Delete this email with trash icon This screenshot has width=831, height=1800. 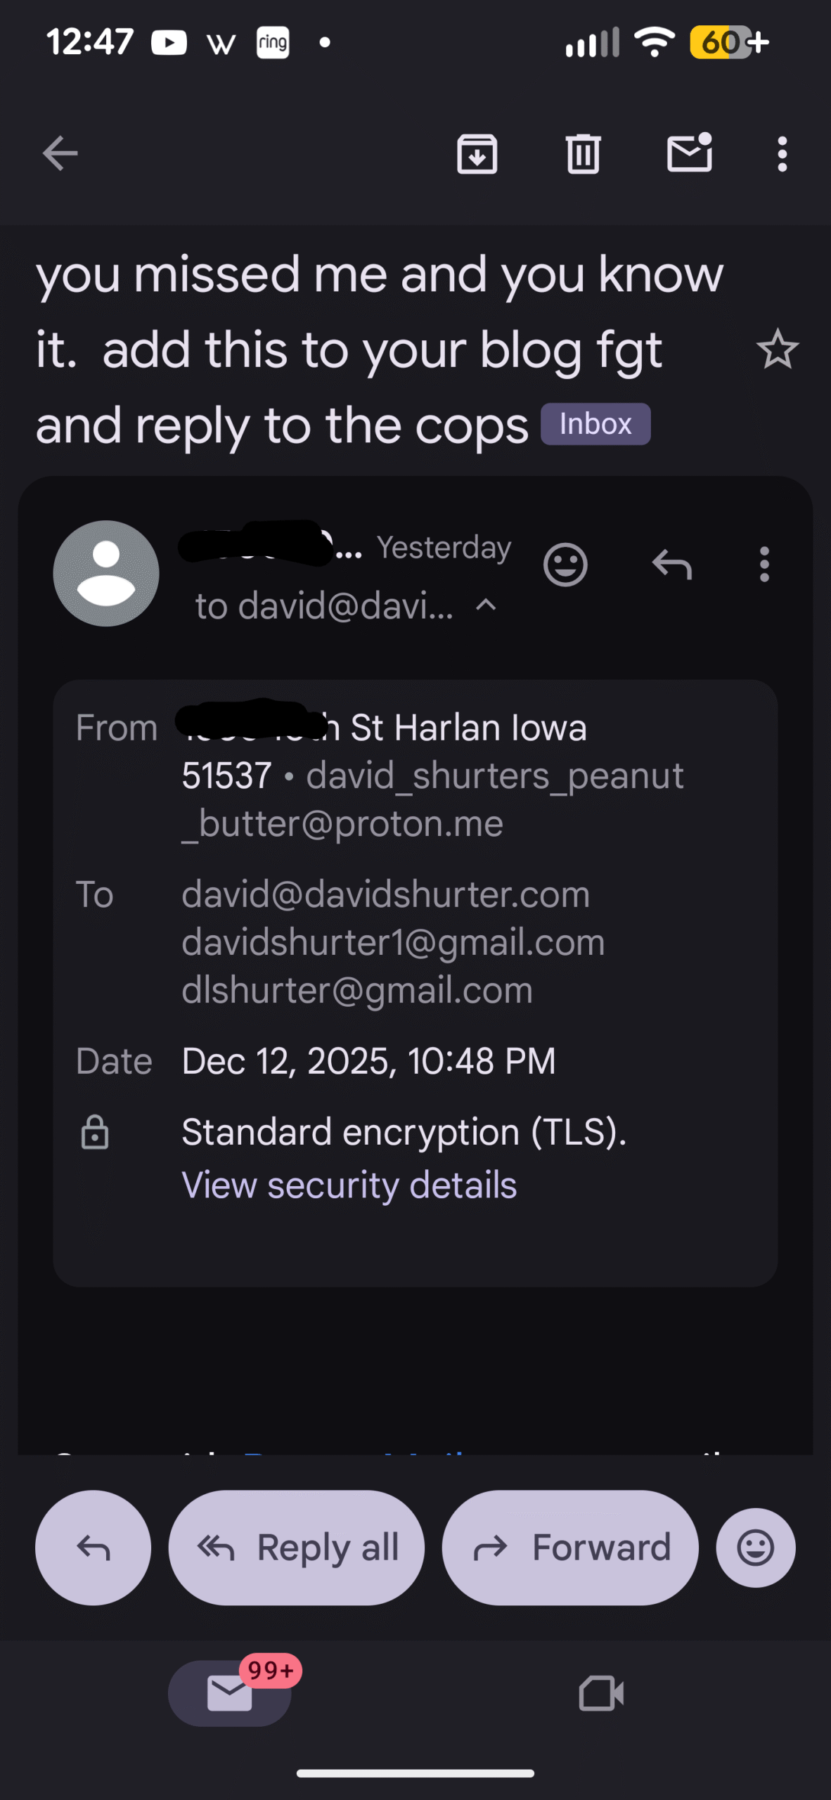[583, 153]
